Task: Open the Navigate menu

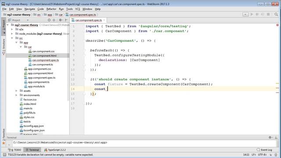Action: click(x=29, y=9)
